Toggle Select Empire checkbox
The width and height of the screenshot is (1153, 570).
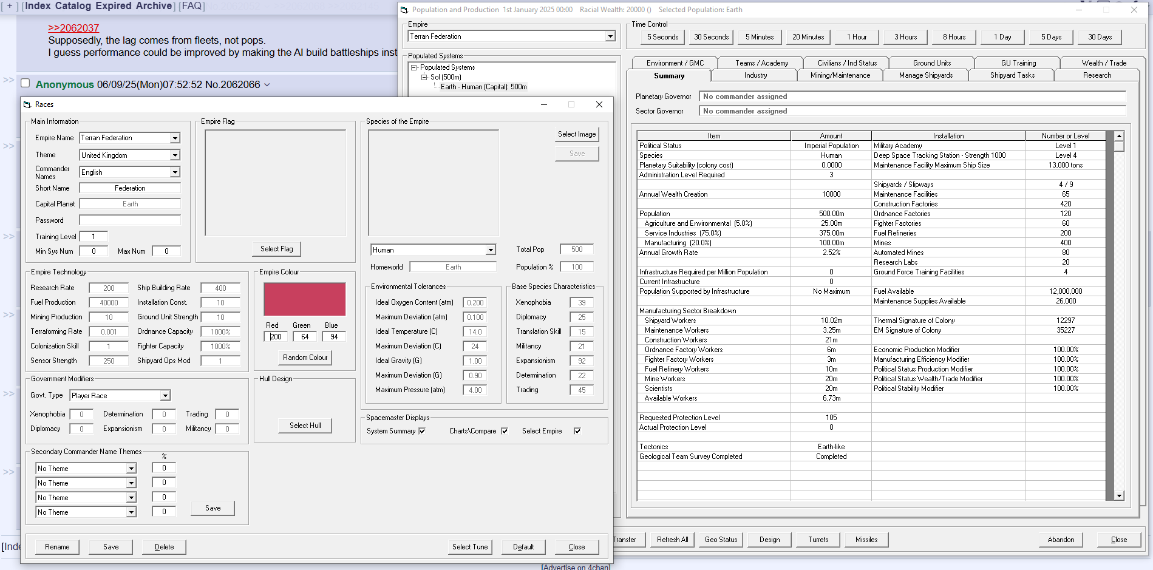pos(577,431)
